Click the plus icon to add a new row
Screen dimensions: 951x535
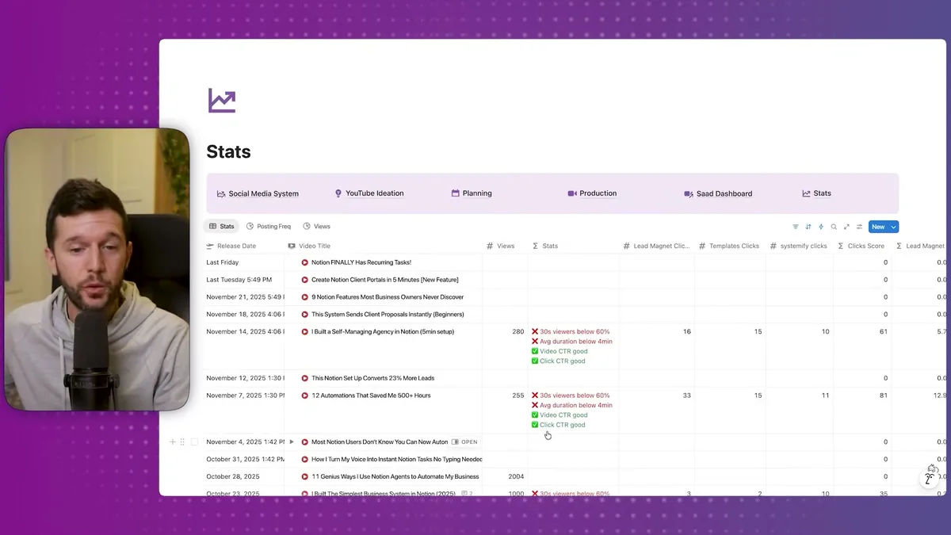coord(173,441)
